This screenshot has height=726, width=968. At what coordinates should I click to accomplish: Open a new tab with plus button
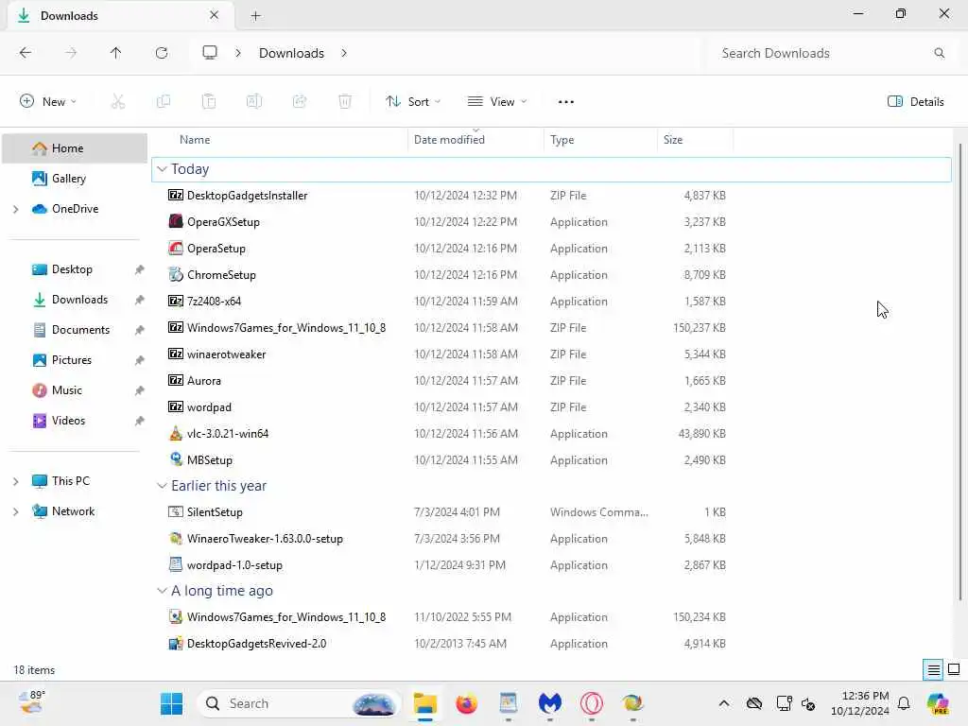[255, 16]
